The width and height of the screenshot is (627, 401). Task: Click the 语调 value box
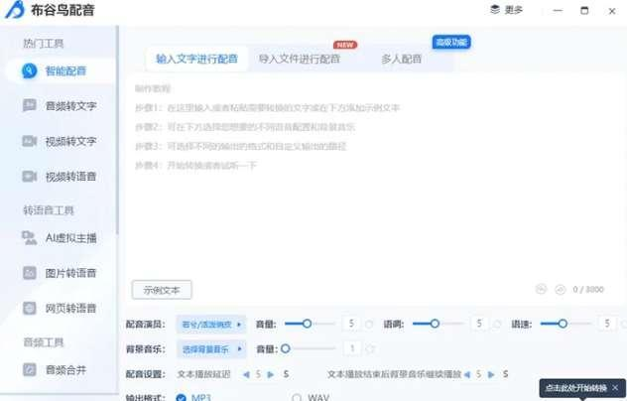[479, 324]
